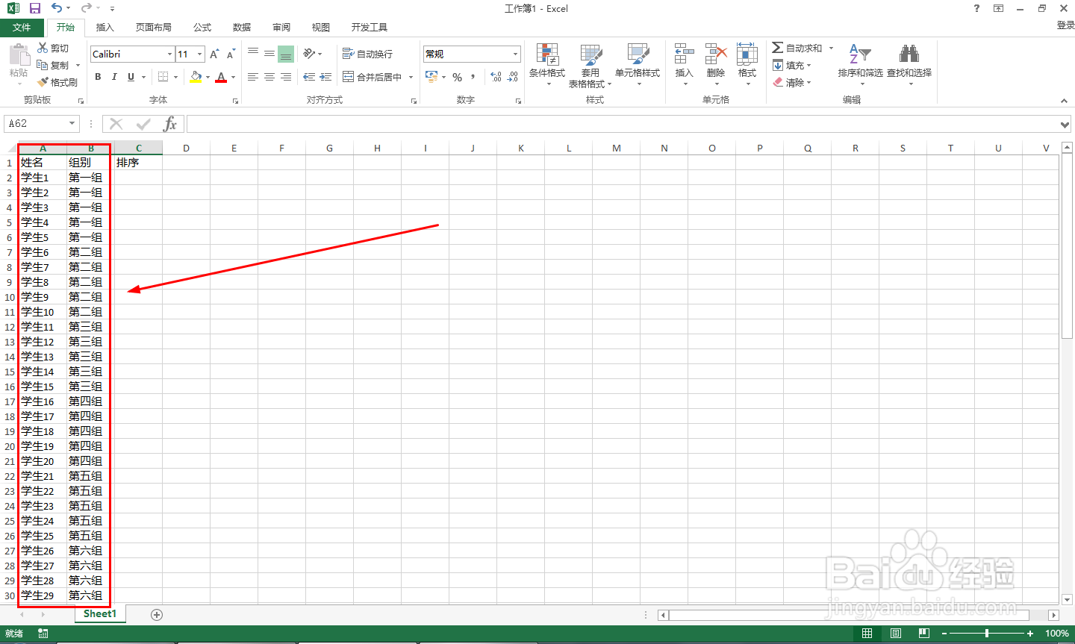Click the Cut (剪切) scissors icon
Image resolution: width=1075 pixels, height=644 pixels.
(x=43, y=48)
